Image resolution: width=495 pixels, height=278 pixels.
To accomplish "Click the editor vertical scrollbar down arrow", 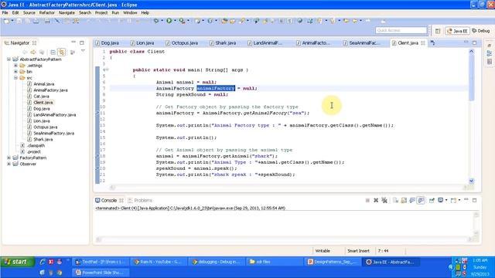I will pyautogui.click(x=471, y=181).
